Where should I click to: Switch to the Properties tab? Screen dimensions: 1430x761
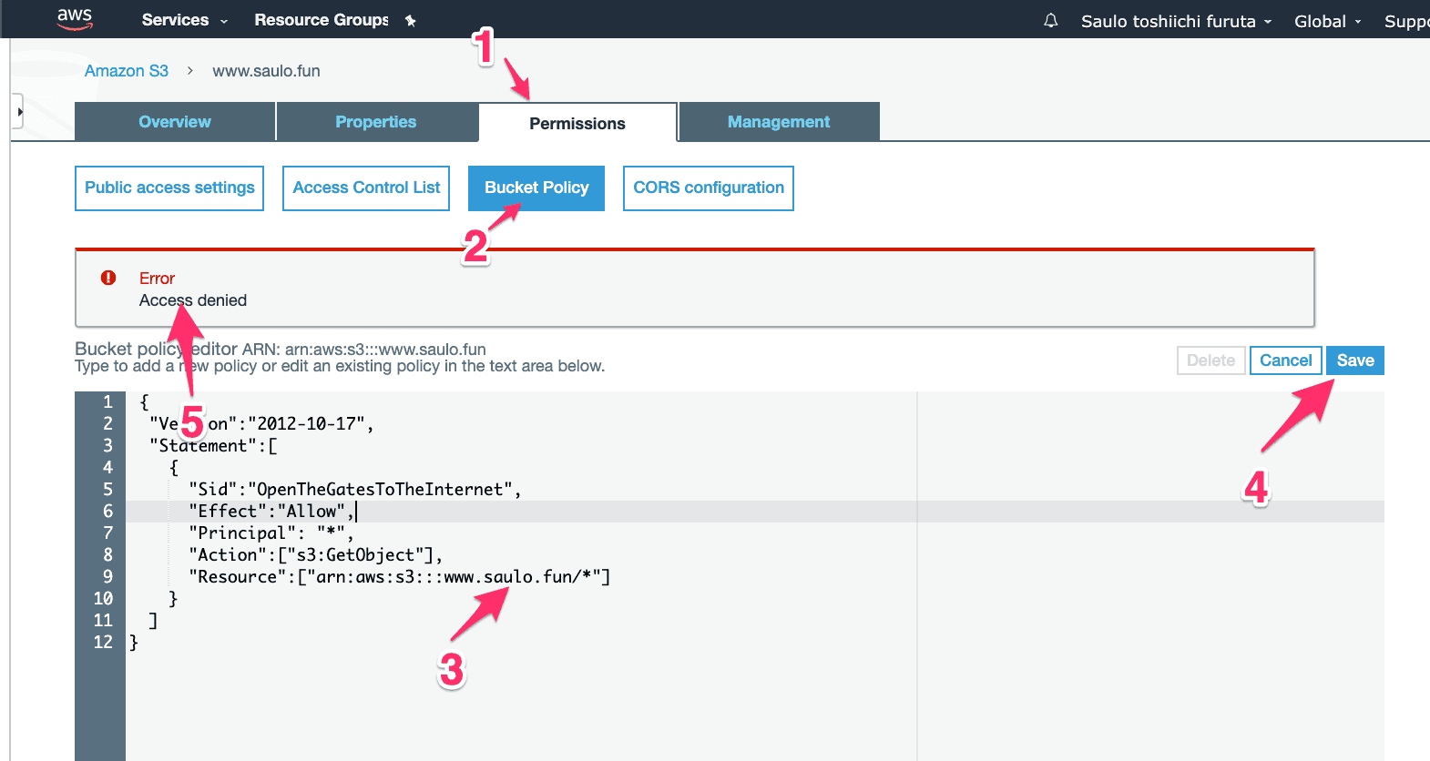376,122
